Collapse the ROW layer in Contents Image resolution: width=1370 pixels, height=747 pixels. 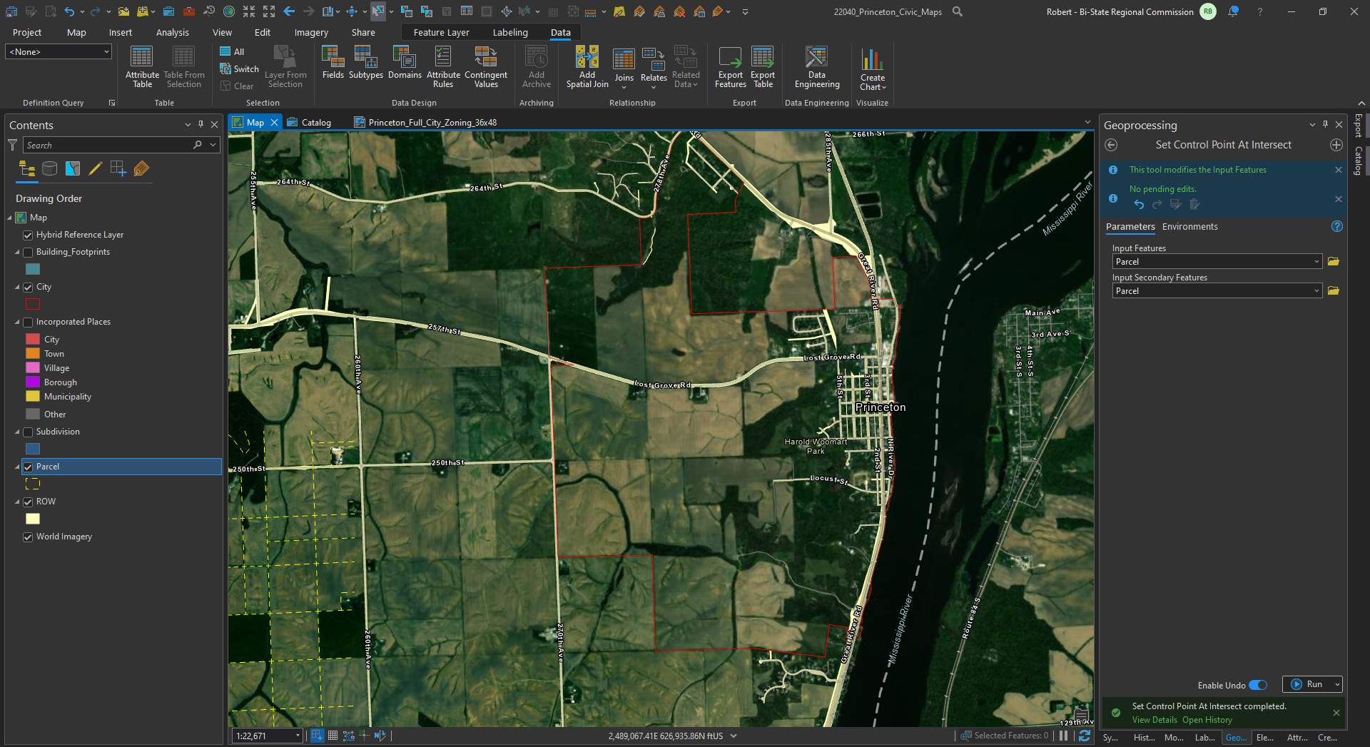pos(17,501)
